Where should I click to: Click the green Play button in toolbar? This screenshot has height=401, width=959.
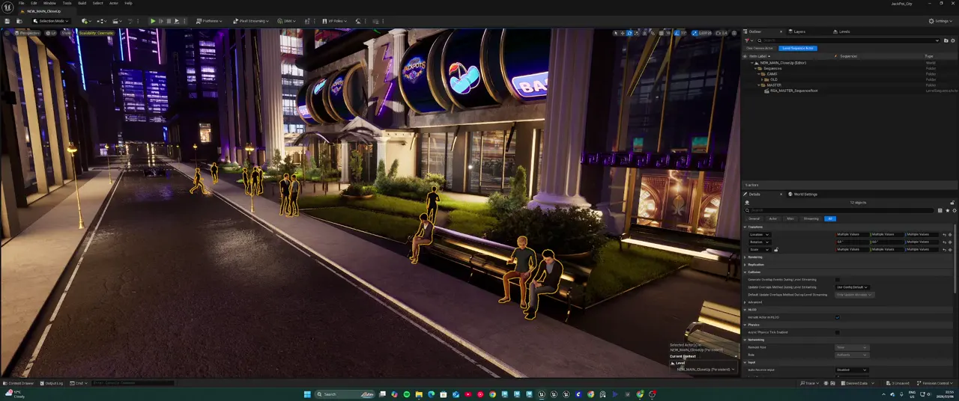(153, 21)
